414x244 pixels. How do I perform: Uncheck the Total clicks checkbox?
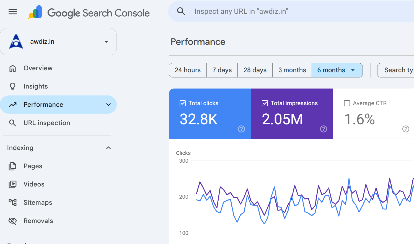coord(183,103)
